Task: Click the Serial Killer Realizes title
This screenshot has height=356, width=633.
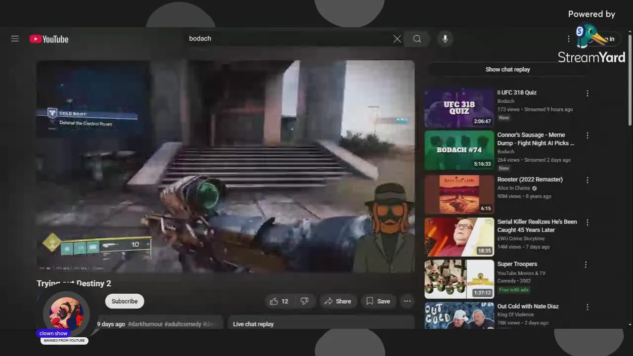Action: point(537,226)
